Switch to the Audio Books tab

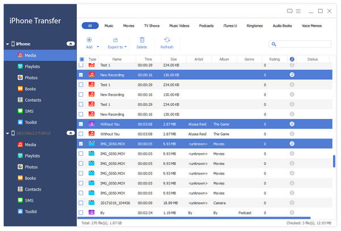click(282, 26)
